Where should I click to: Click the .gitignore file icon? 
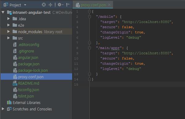(x=15, y=51)
